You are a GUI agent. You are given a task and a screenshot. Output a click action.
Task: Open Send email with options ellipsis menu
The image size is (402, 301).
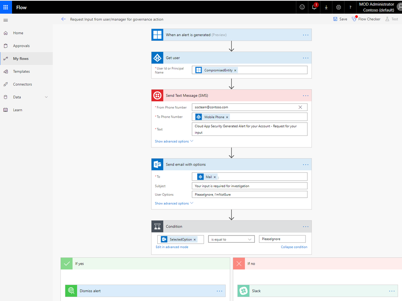pyautogui.click(x=305, y=165)
